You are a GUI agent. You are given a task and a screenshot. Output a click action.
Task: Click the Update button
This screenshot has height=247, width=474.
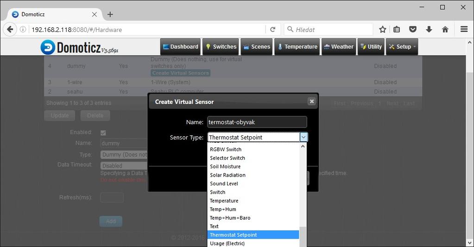point(60,115)
